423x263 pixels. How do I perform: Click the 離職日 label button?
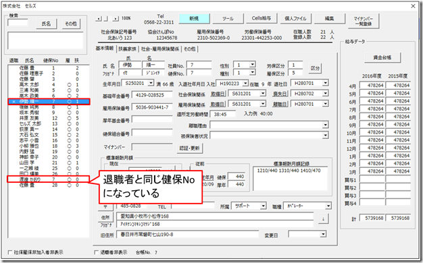click(280, 104)
